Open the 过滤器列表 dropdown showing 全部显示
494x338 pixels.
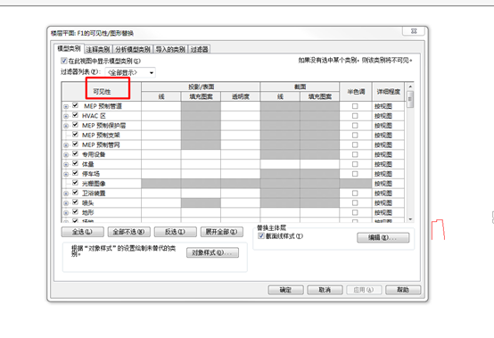point(130,72)
